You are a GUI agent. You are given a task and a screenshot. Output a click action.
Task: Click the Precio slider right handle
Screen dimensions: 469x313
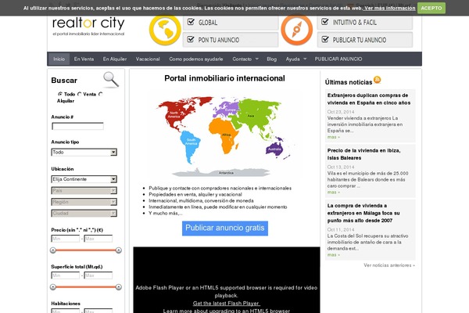click(119, 250)
